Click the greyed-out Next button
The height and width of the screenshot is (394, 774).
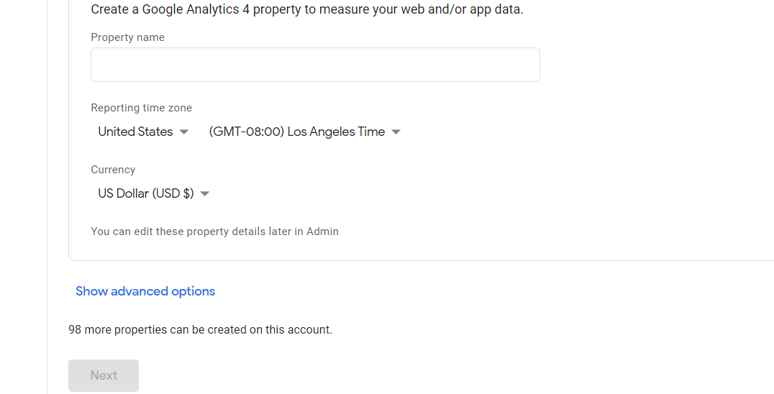pos(104,375)
